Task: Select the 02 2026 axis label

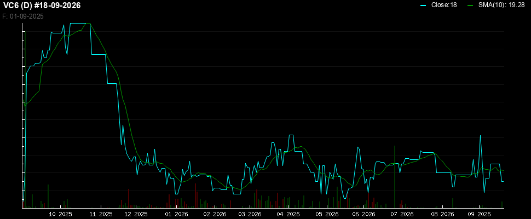Action: click(215, 214)
